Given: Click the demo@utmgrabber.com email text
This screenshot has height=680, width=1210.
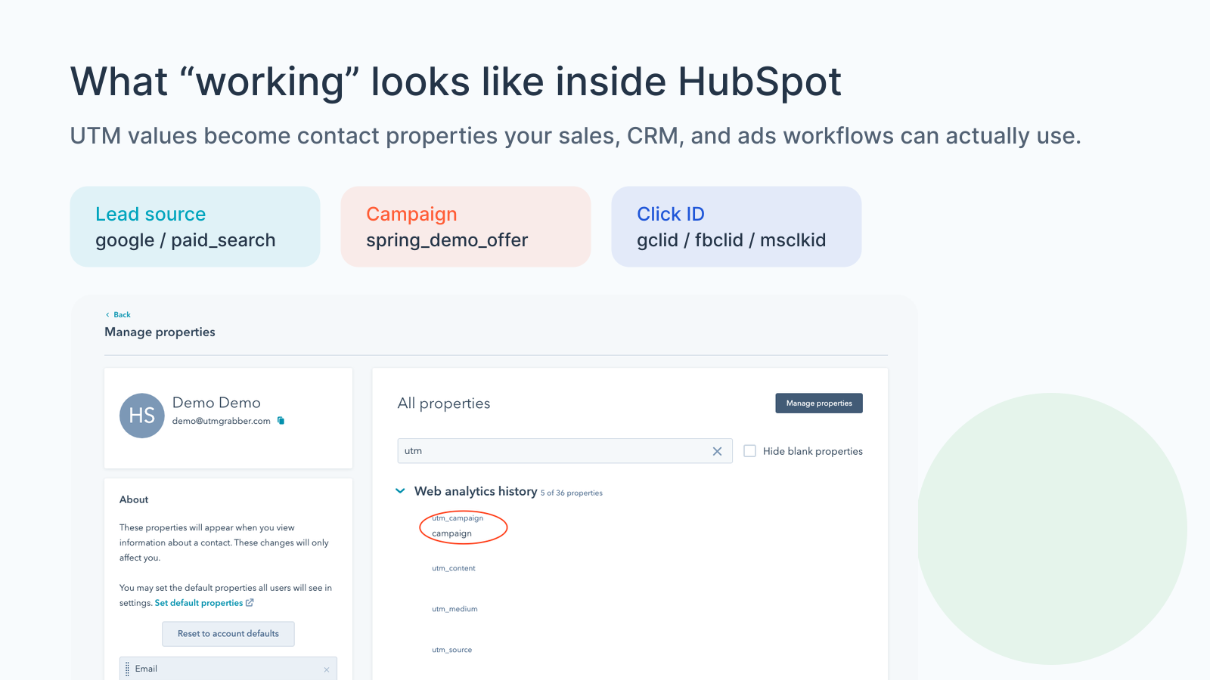Looking at the screenshot, I should (221, 421).
